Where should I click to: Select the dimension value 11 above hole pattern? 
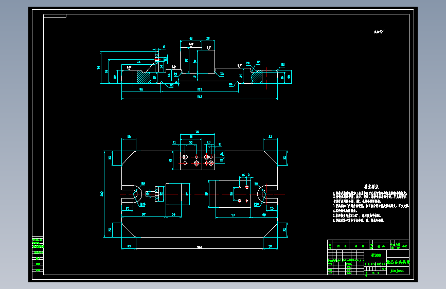tap(174, 142)
